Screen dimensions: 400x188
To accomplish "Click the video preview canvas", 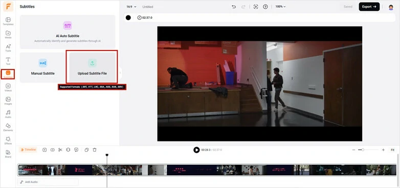I will point(260,84).
